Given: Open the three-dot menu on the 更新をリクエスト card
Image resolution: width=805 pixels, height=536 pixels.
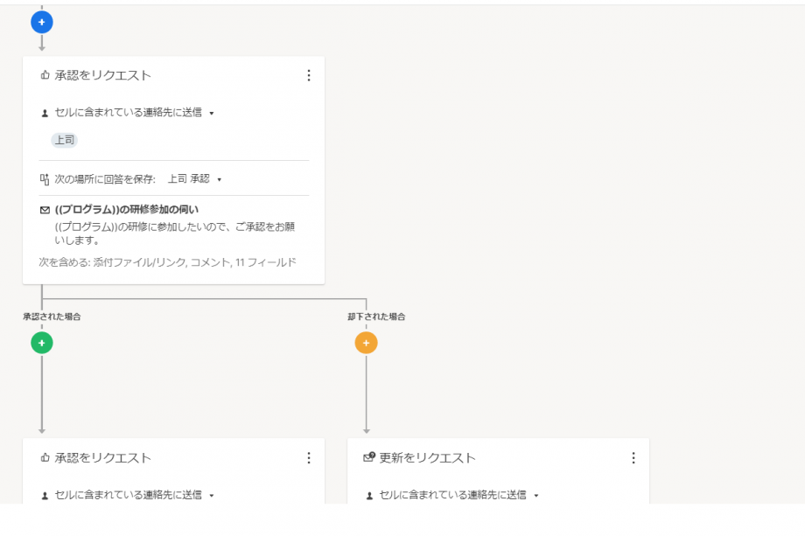Looking at the screenshot, I should point(633,458).
